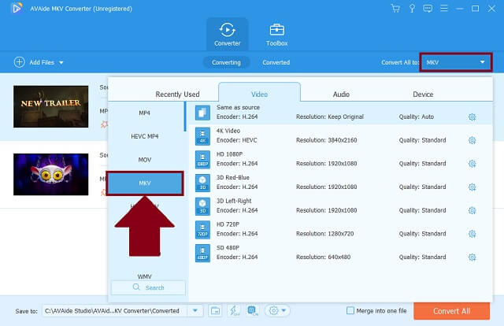Click the AVAide app logo
Viewport: 504px width, 326px height.
pos(17,9)
